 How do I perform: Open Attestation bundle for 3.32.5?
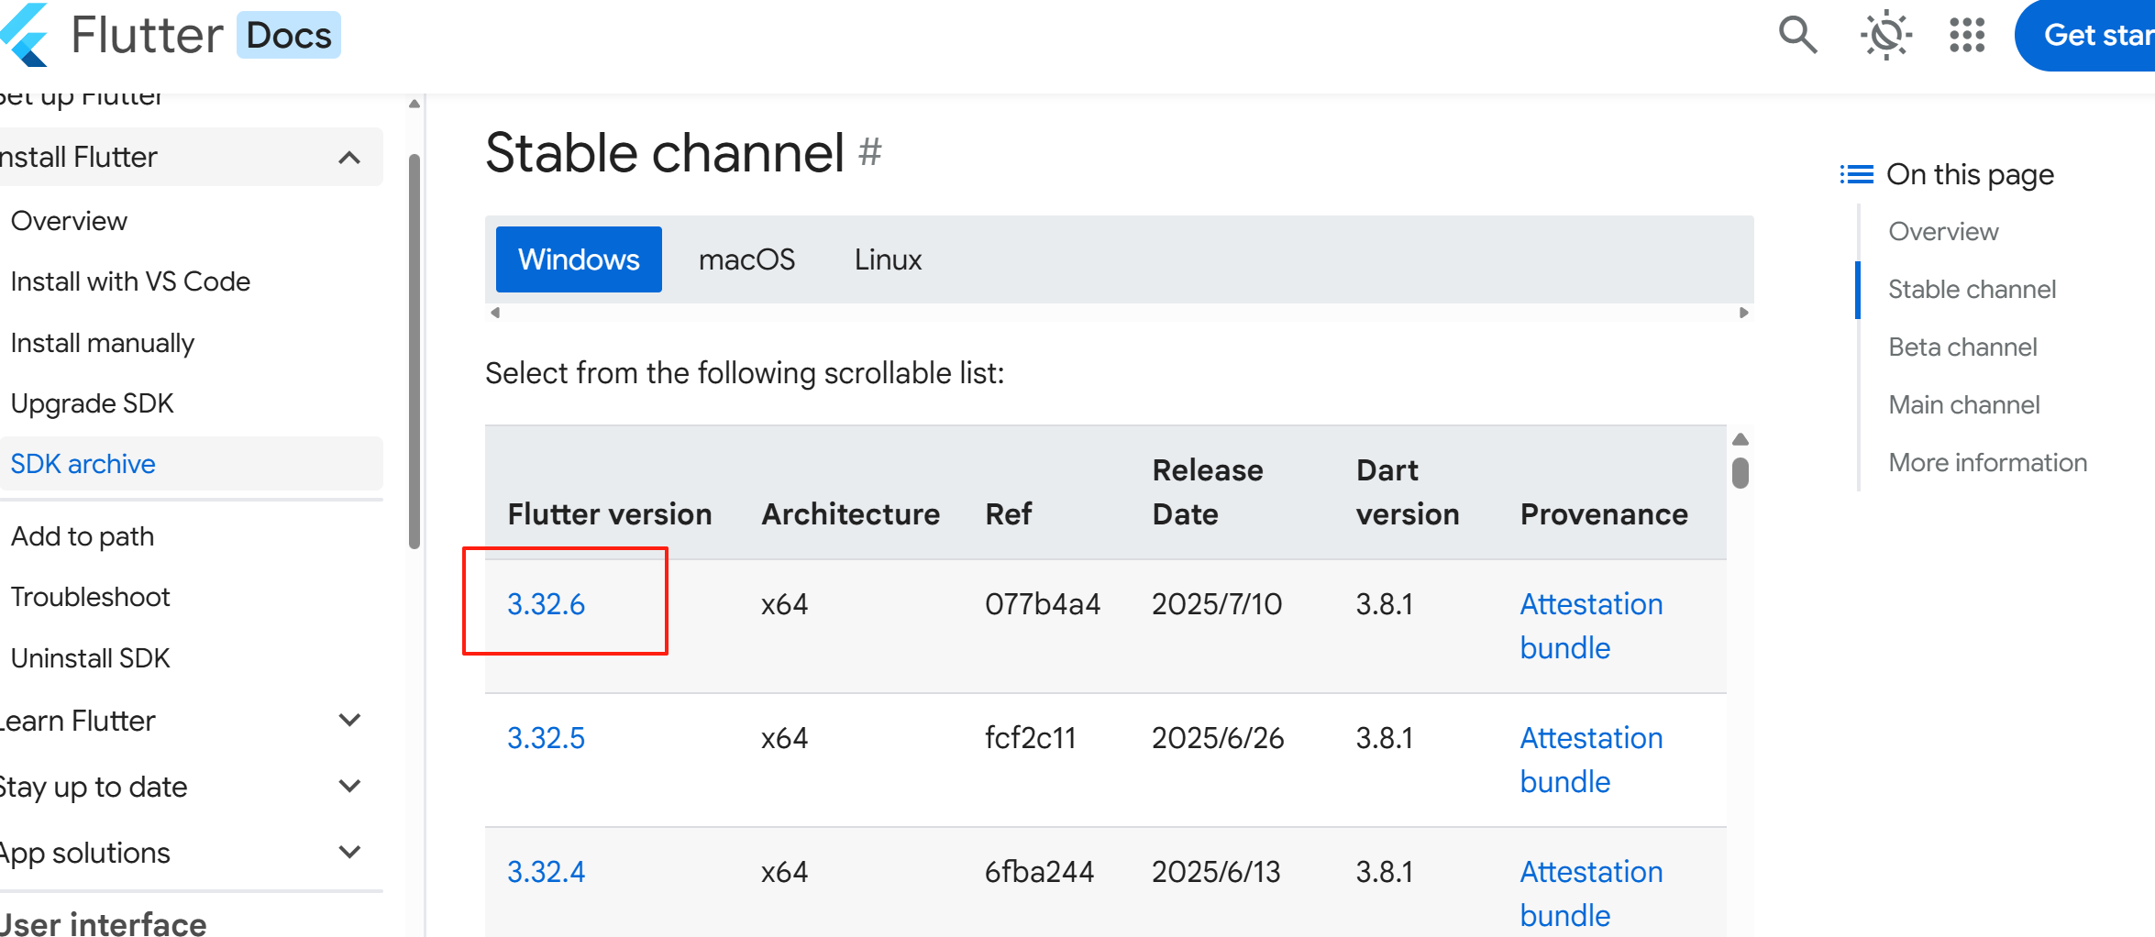[1591, 760]
